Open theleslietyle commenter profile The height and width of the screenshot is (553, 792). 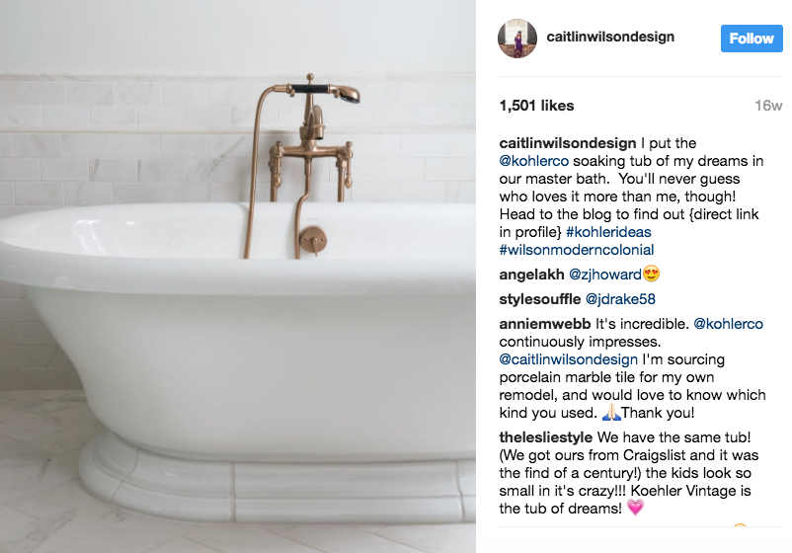coord(545,437)
